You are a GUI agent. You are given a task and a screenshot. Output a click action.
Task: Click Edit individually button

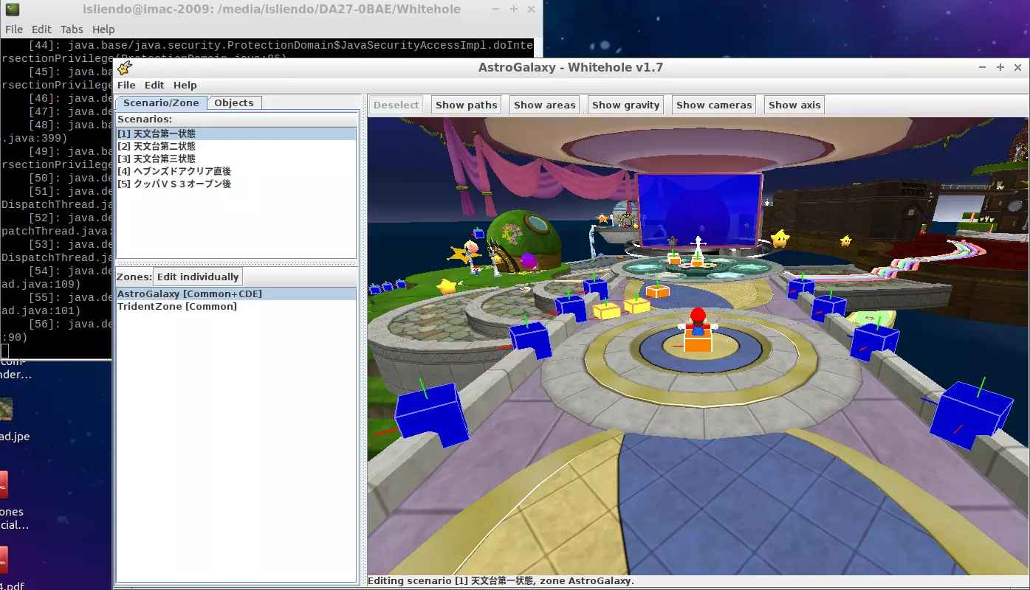[x=198, y=277]
